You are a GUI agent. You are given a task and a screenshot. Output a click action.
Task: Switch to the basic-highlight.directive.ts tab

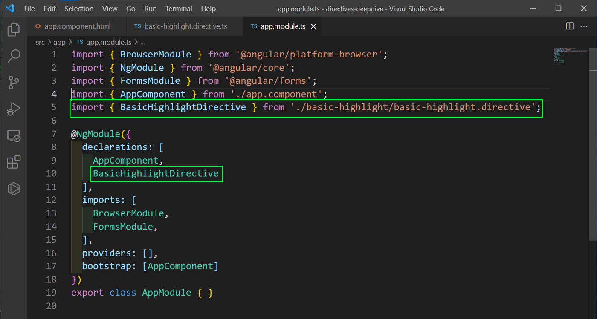(x=185, y=26)
